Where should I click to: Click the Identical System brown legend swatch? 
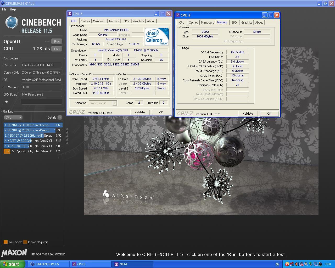(x=25, y=242)
